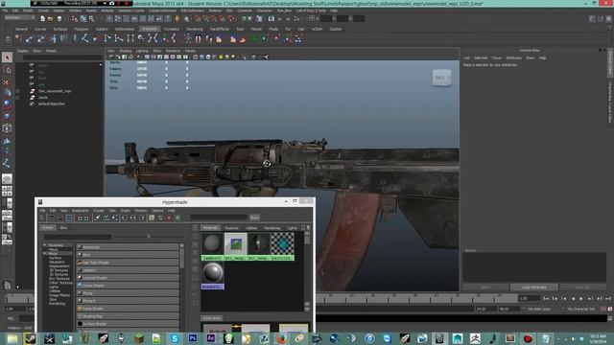Select the Animation shelf tab
Image resolution: width=614 pixels, height=345 pixels.
pyautogui.click(x=150, y=29)
